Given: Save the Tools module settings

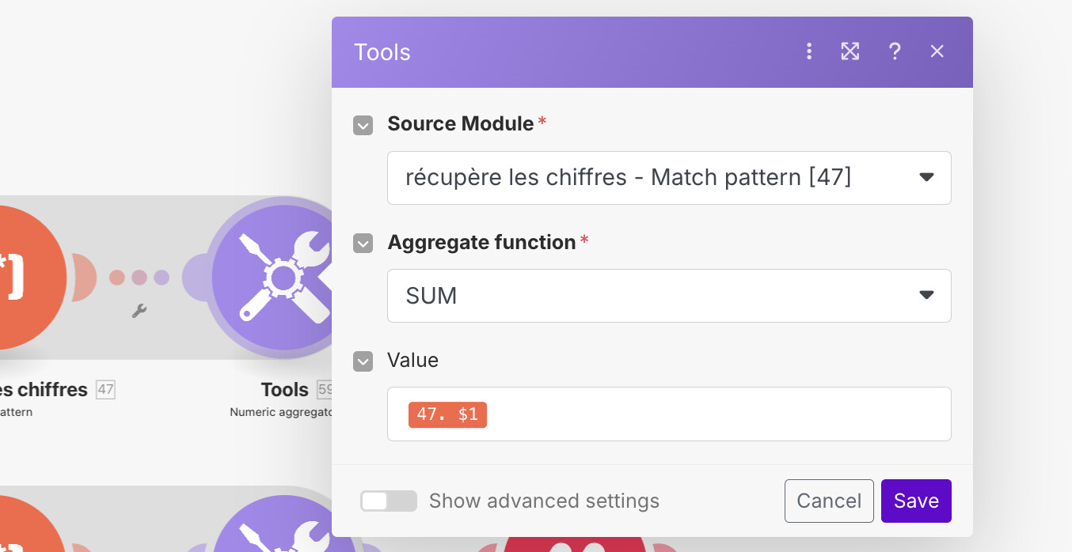Looking at the screenshot, I should point(916,501).
